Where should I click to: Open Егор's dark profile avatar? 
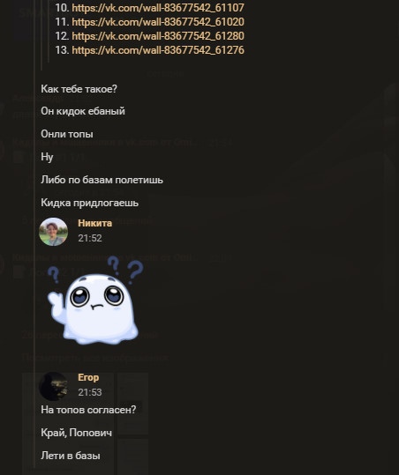tap(53, 386)
